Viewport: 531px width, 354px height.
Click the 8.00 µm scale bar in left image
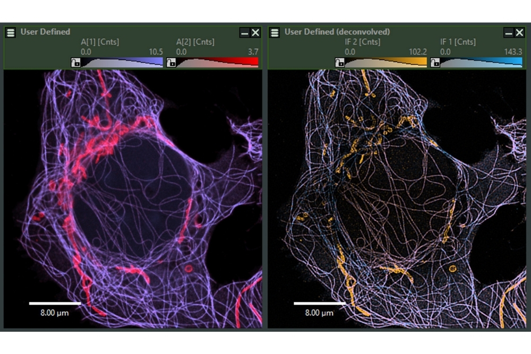55,304
